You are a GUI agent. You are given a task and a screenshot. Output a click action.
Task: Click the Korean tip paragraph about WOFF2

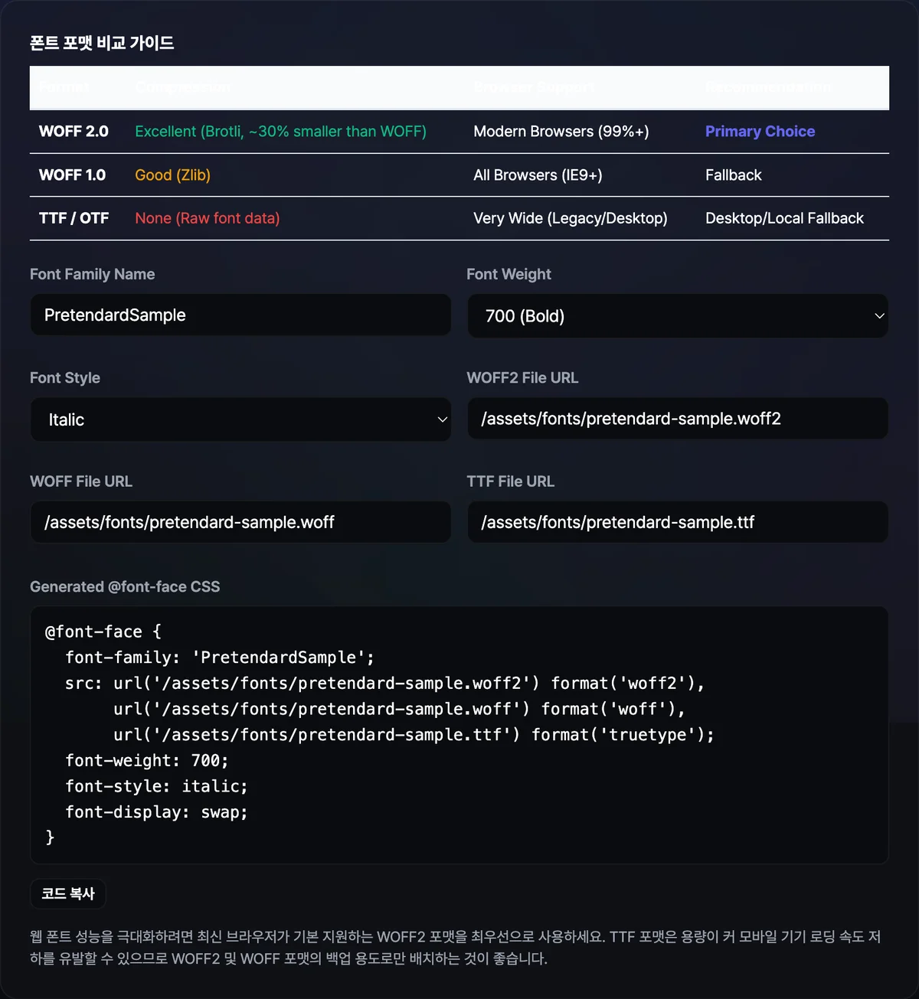(x=456, y=948)
